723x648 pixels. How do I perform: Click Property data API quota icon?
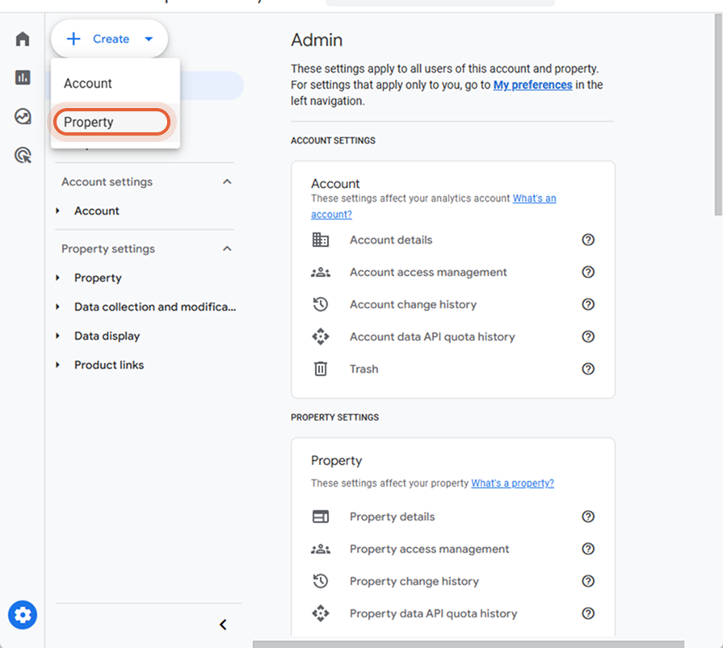(x=321, y=613)
